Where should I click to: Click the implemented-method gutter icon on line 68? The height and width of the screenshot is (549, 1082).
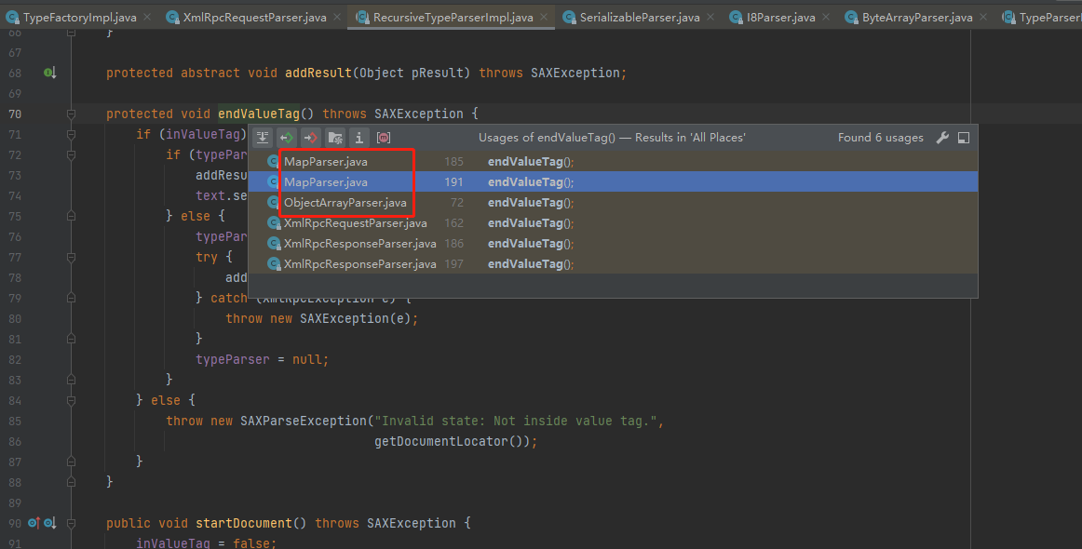pos(49,73)
